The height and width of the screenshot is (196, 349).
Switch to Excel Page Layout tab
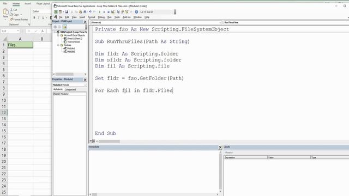(43, 4)
